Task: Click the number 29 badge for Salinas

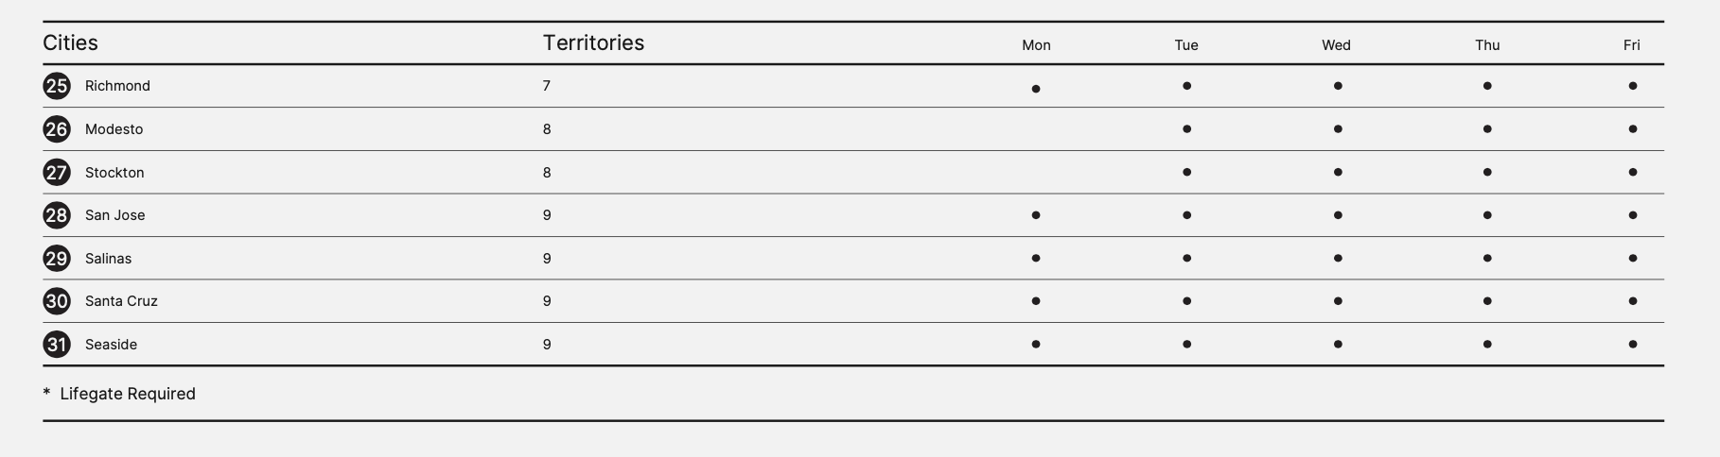Action: pos(57,259)
